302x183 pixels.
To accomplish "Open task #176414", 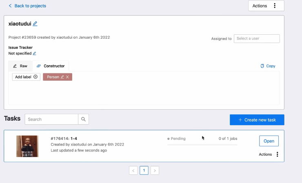I will point(269,141).
